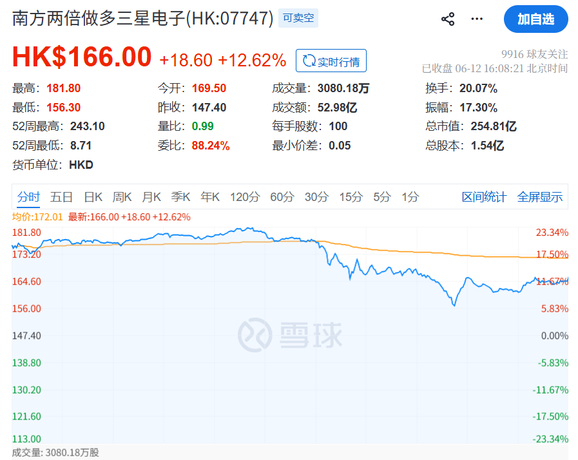
Task: Click 均价:172.01 legend label
Action: 37,216
